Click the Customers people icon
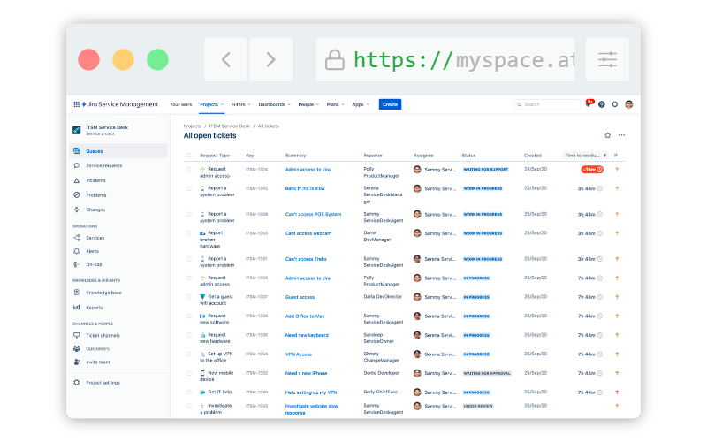Screen dimensions: 707x442 77,348
